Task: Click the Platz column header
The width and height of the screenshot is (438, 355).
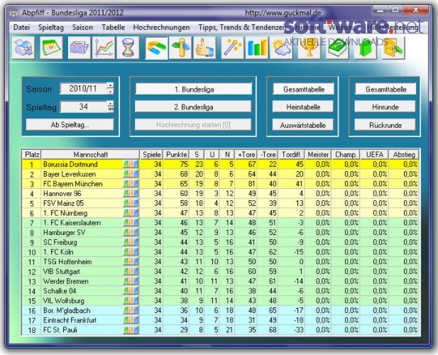Action: [32, 155]
